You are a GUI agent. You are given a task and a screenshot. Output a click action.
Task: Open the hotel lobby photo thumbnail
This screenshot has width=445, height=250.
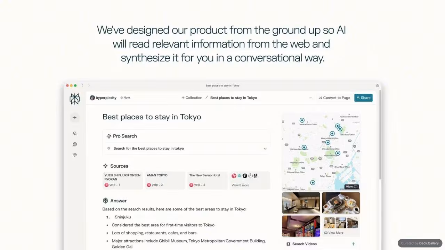pos(301,203)
